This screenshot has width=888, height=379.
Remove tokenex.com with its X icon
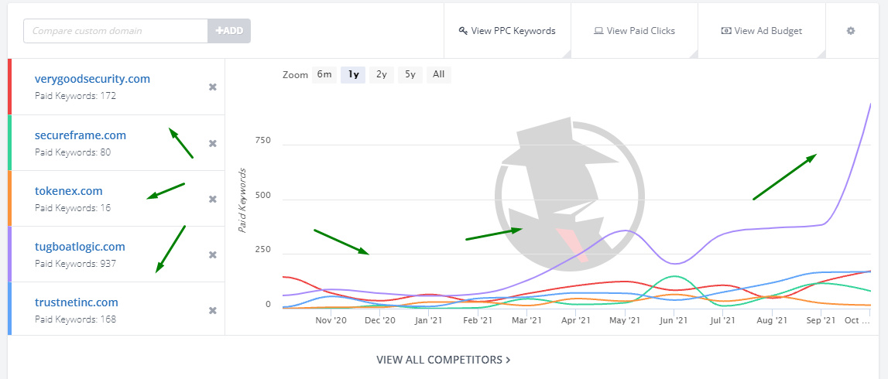[x=213, y=200]
